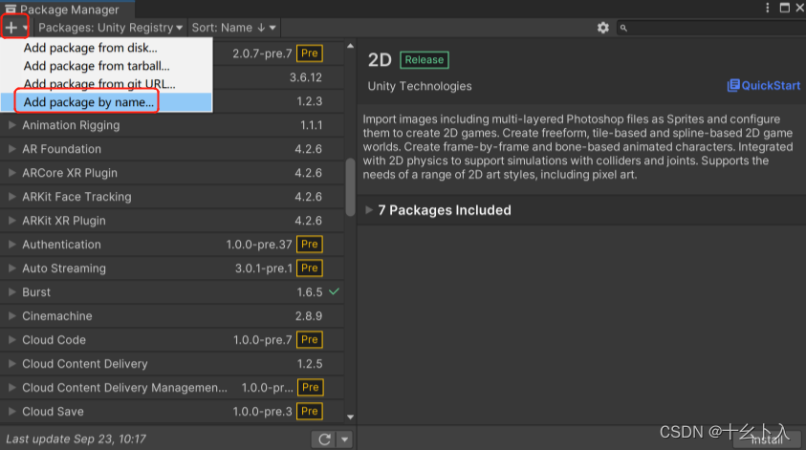
Task: Click the Pre tag on Authentication
Action: pyautogui.click(x=310, y=244)
